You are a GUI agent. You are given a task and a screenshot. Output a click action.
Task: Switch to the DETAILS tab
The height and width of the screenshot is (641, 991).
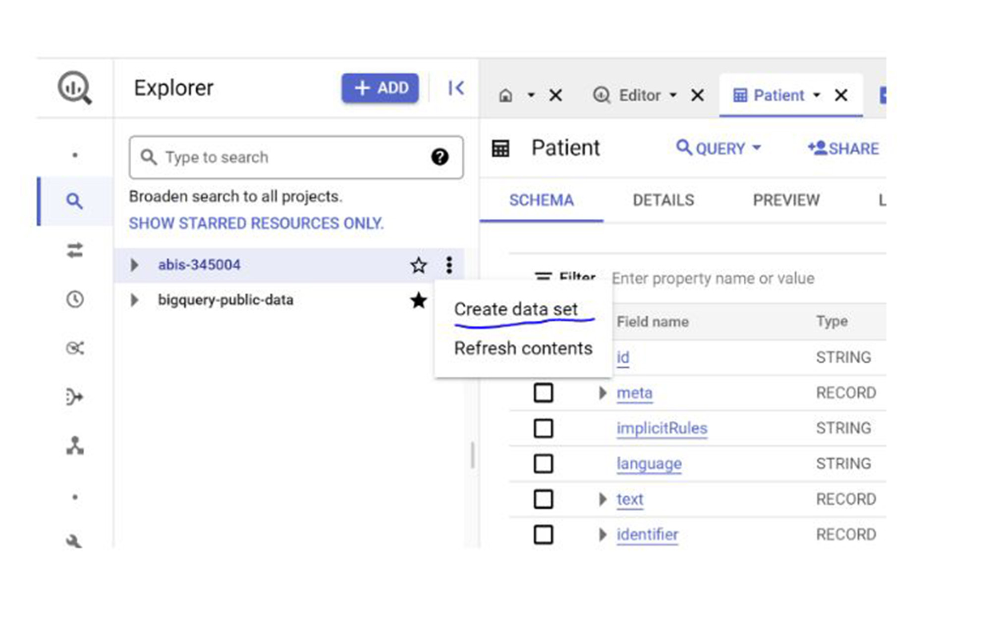pos(663,200)
